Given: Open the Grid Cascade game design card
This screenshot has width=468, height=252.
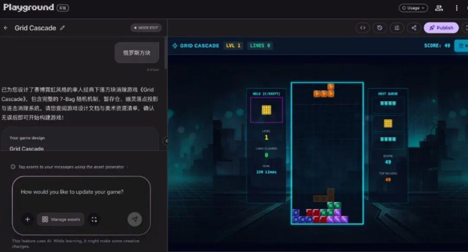Looking at the screenshot, I should [x=80, y=139].
